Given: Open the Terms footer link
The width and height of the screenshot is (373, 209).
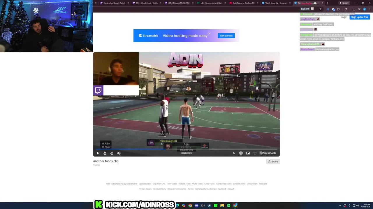Looking at the screenshot, I should click(x=191, y=189).
